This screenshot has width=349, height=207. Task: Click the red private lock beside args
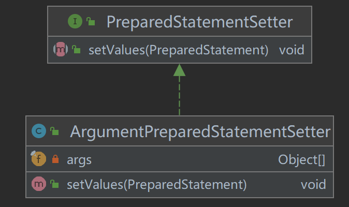[55, 160]
